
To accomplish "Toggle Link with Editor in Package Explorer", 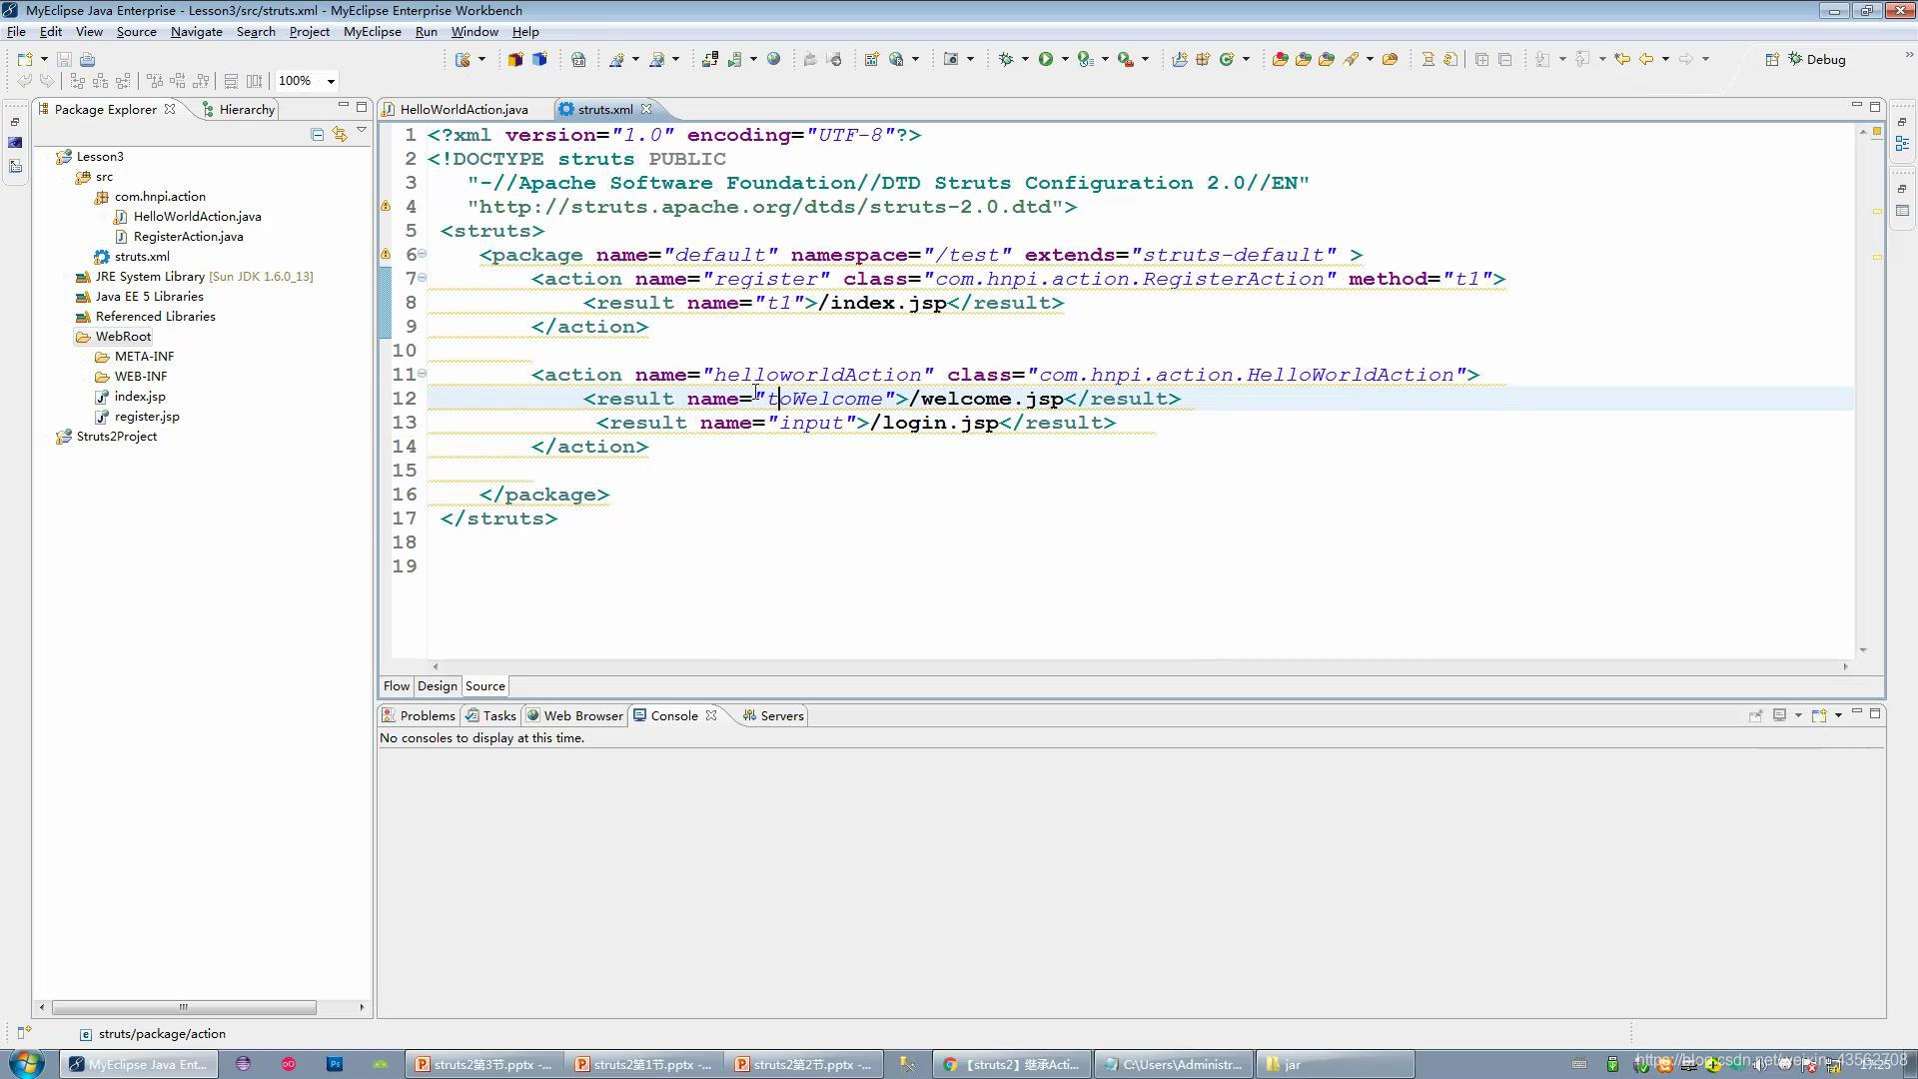I will coord(340,134).
